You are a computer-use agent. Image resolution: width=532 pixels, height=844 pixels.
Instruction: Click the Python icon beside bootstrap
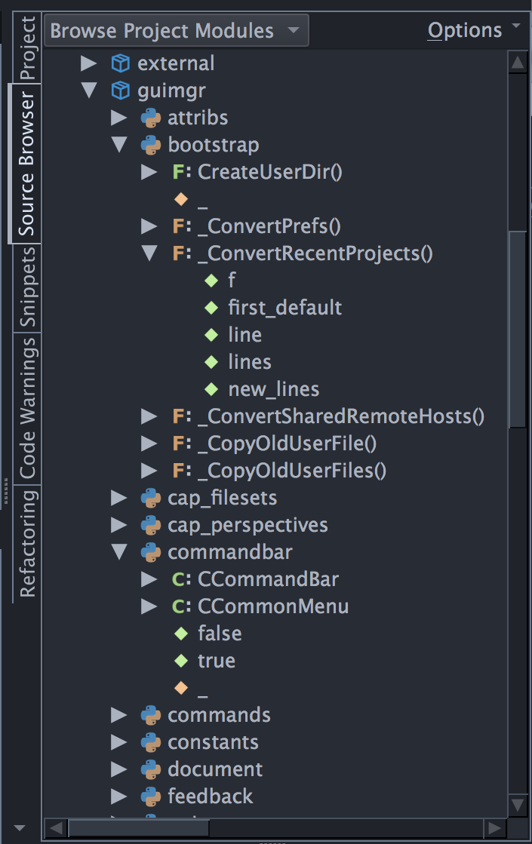click(x=151, y=145)
